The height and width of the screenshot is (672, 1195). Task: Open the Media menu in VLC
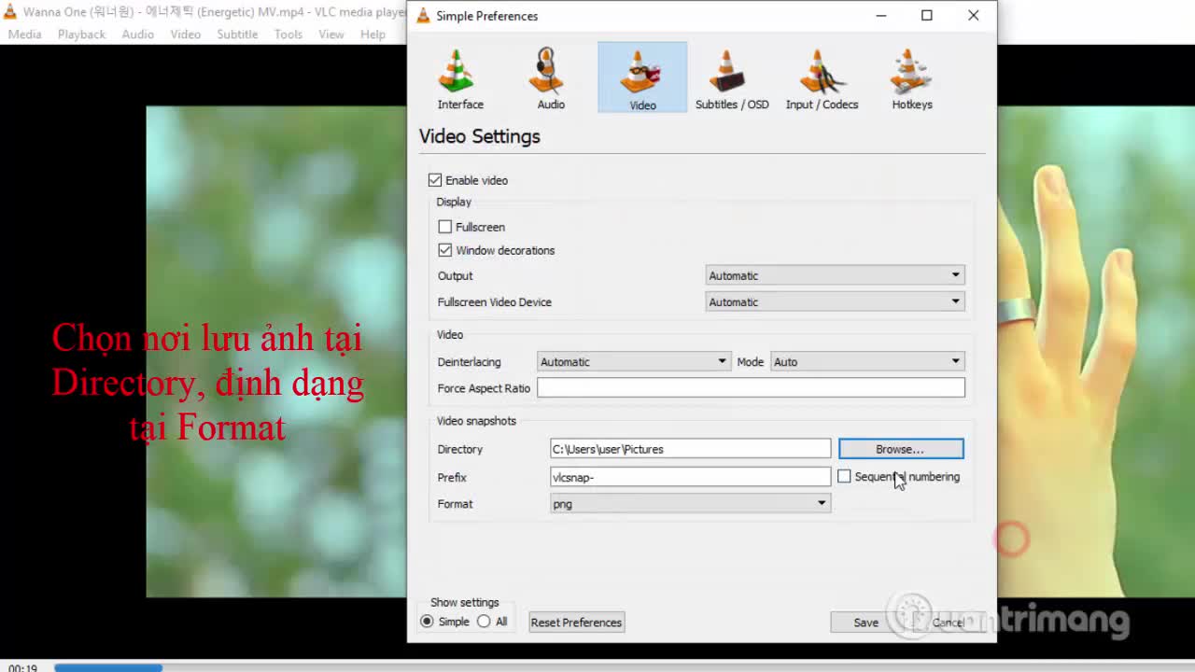pyautogui.click(x=24, y=34)
